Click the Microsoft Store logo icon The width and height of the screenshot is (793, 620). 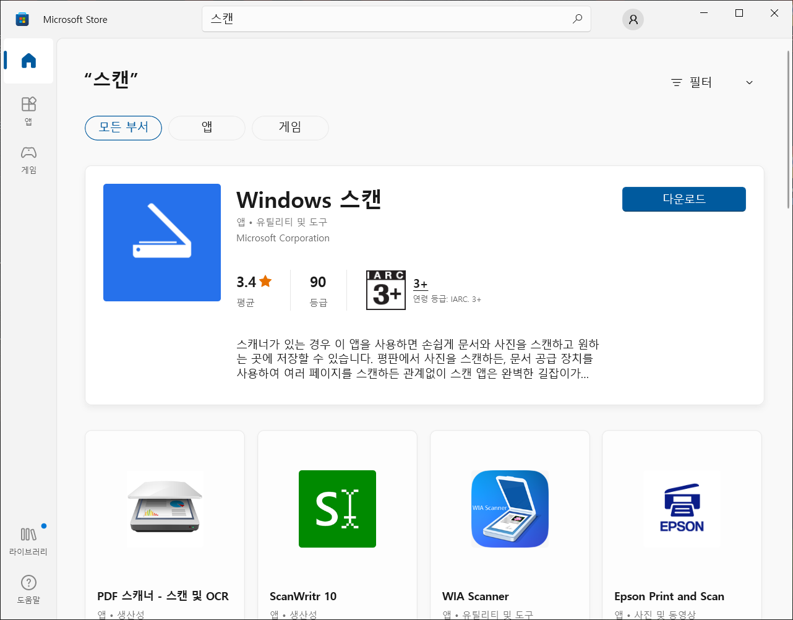(x=22, y=19)
